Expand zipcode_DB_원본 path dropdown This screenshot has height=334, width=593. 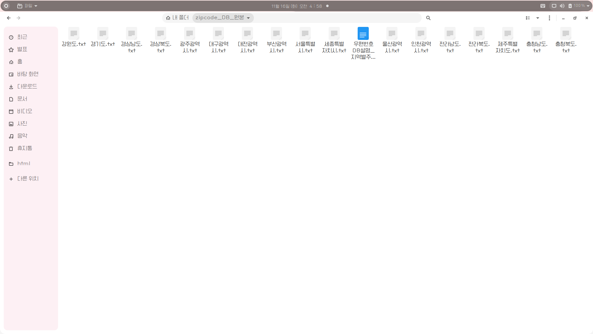[x=248, y=18]
